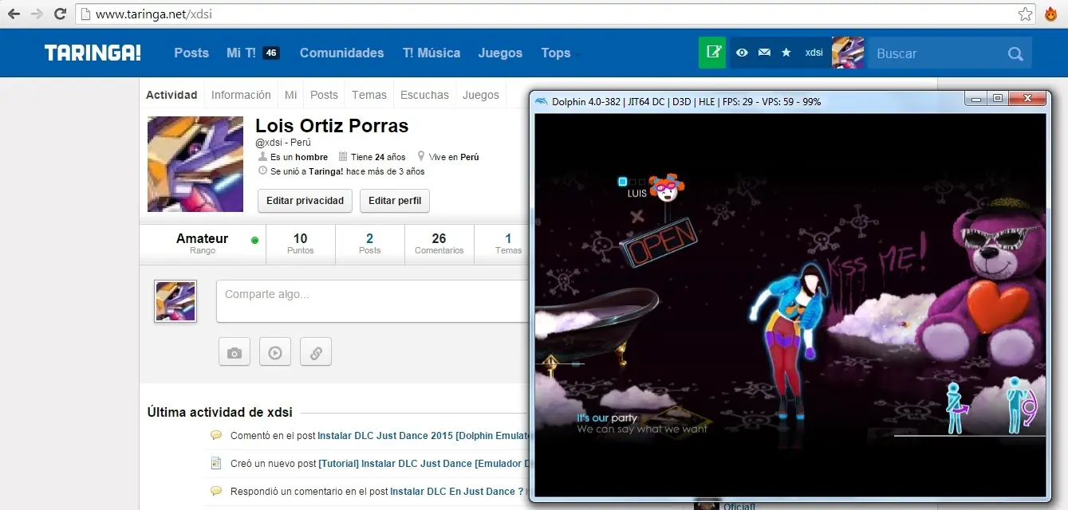
Task: Open T! Música in the header
Action: point(432,53)
